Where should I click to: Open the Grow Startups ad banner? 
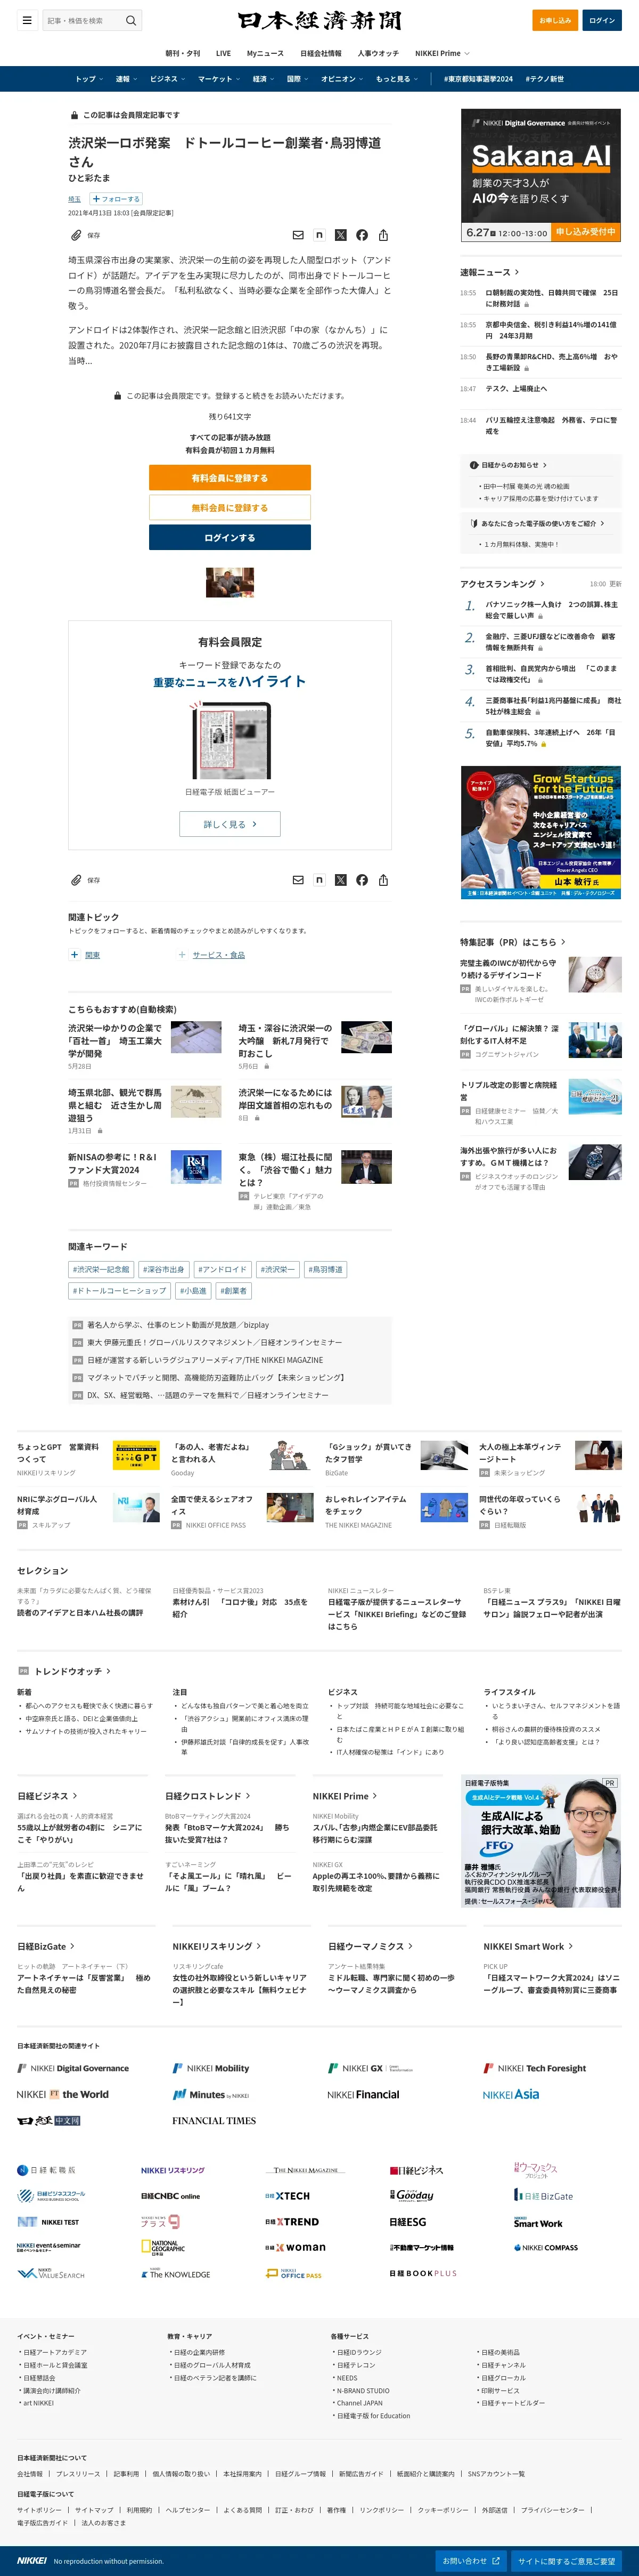(x=540, y=832)
